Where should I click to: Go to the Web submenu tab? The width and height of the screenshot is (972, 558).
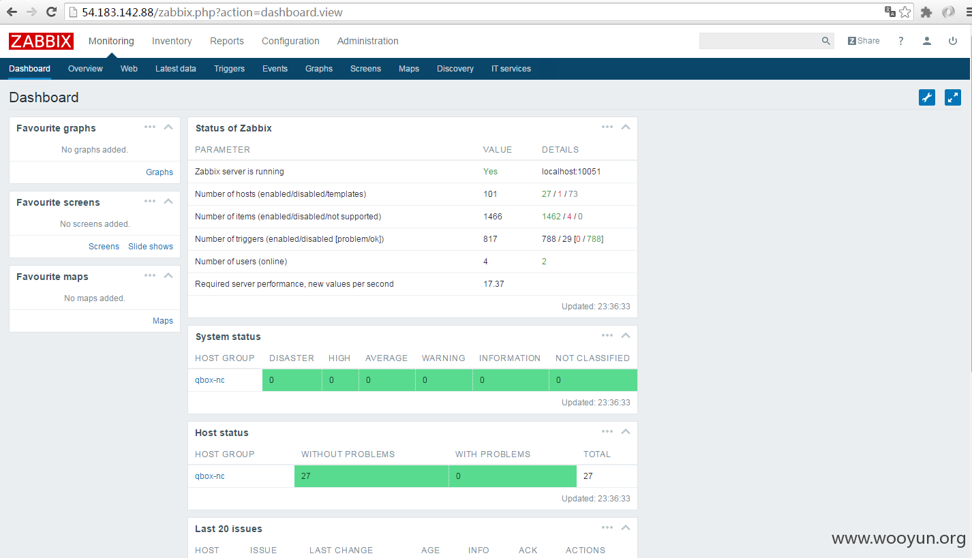(x=129, y=69)
